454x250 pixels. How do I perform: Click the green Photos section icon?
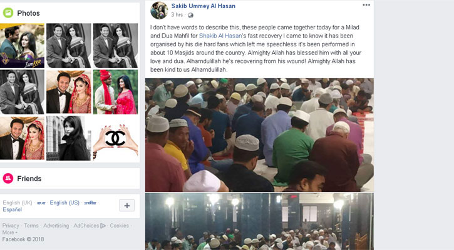click(8, 13)
